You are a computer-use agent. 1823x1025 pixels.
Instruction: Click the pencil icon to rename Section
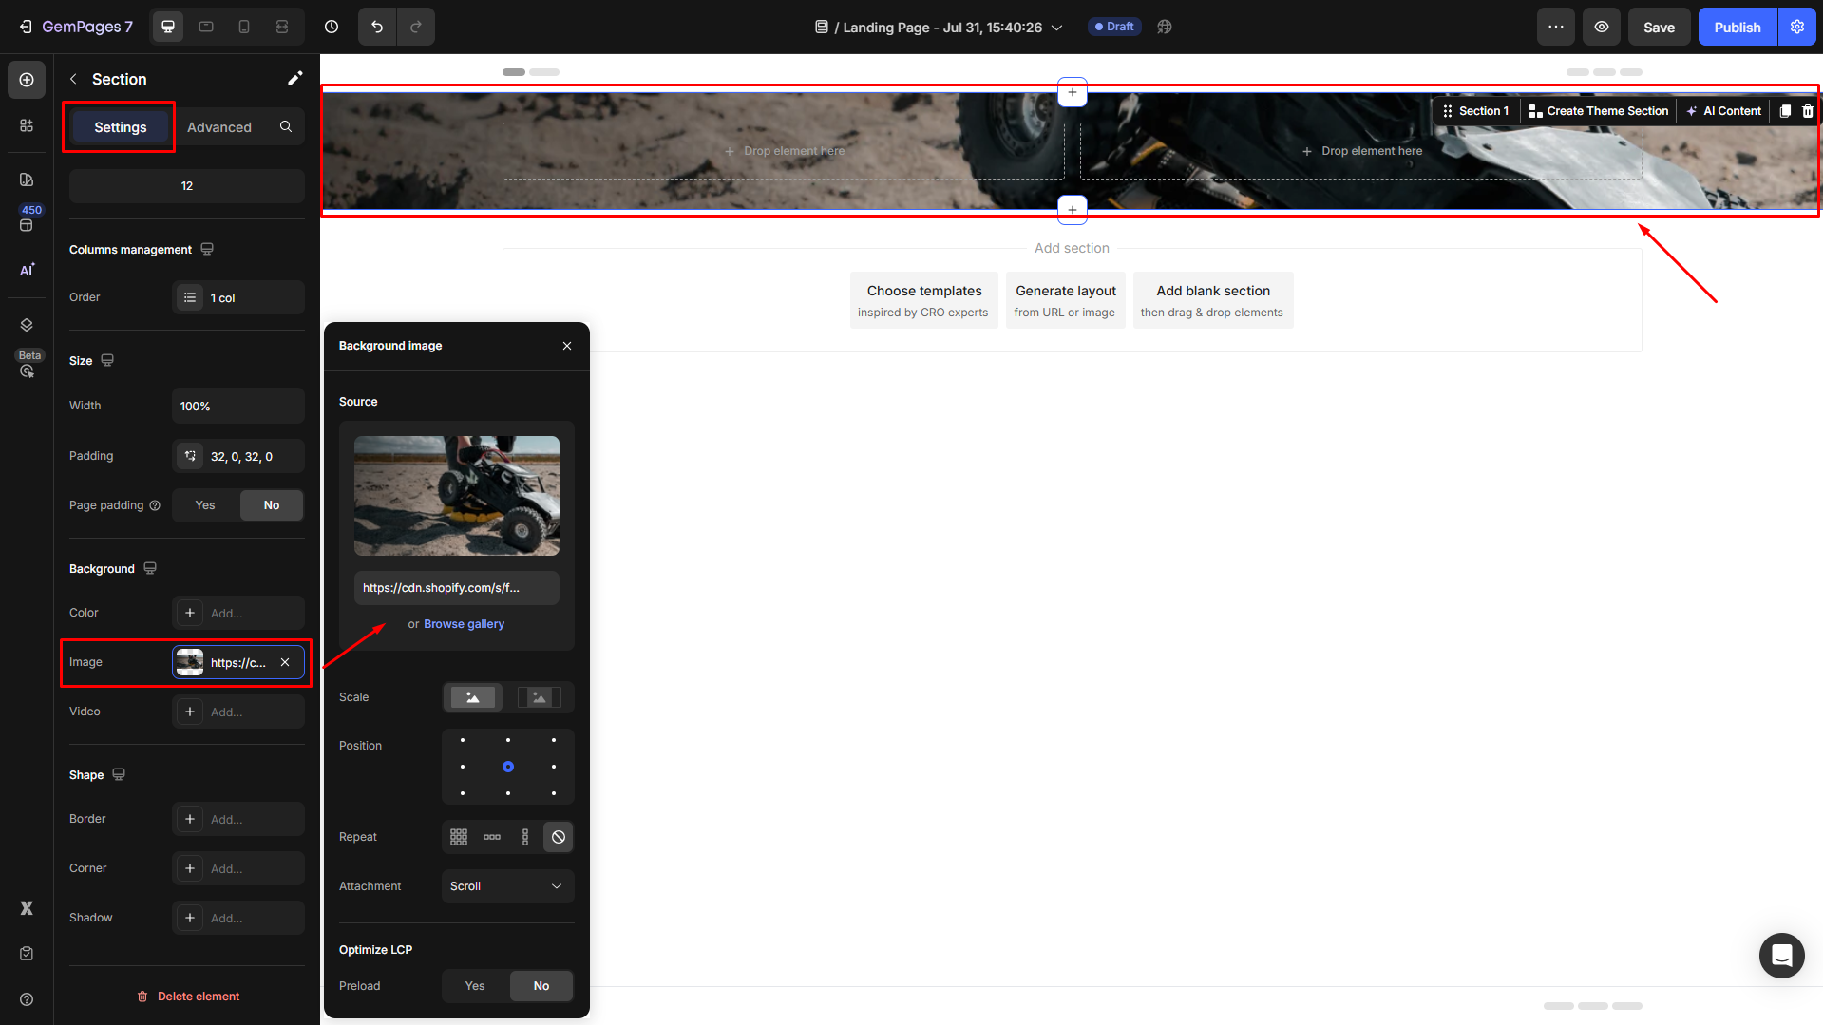[294, 79]
